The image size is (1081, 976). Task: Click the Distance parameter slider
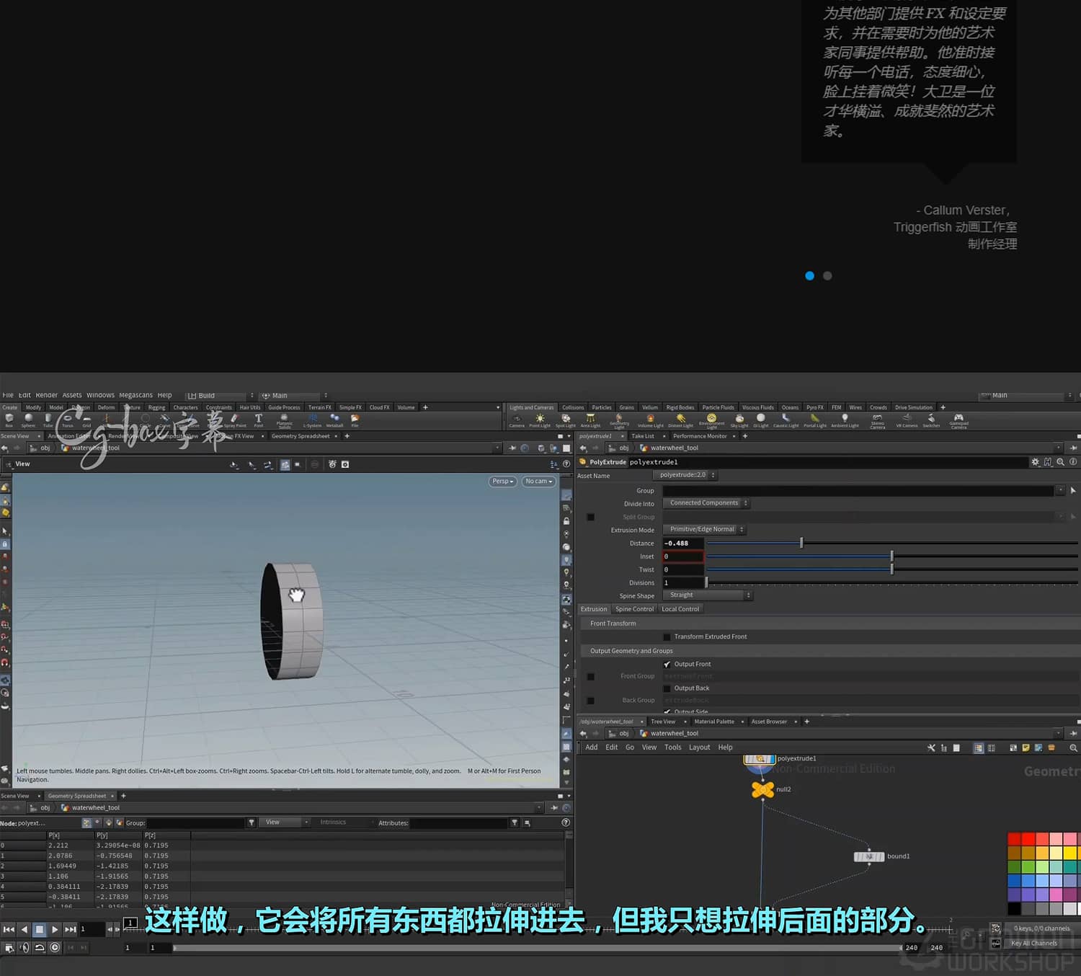[x=800, y=543]
